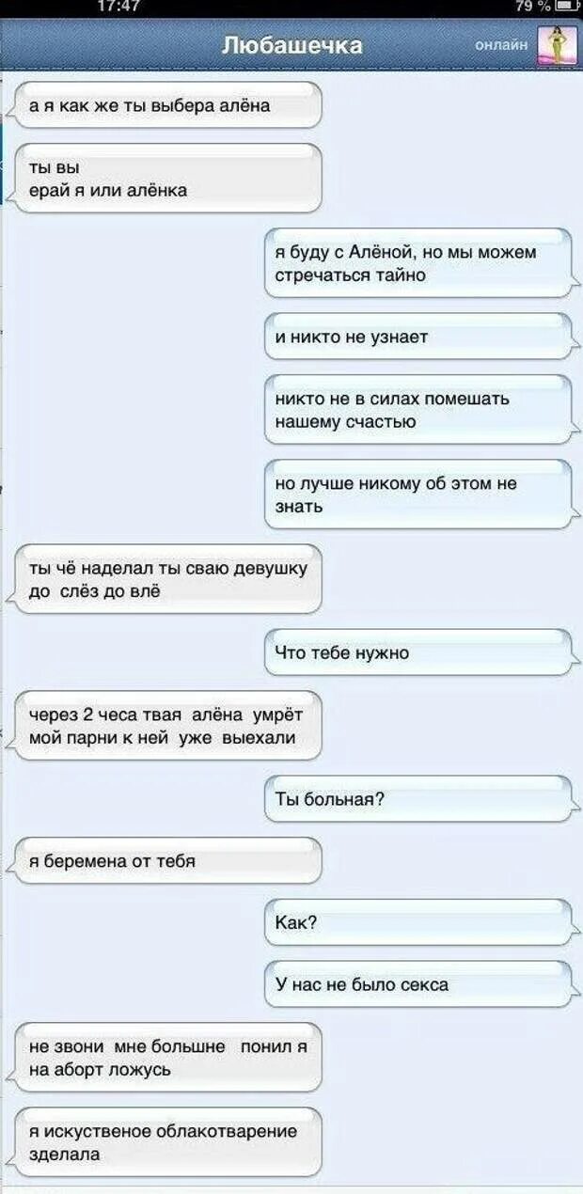Tap the chat title Любашечка

pyautogui.click(x=291, y=45)
